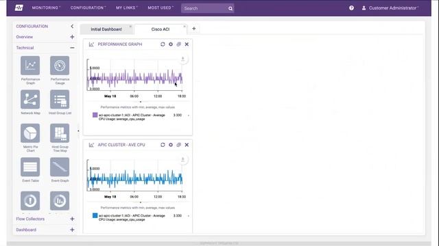The height and width of the screenshot is (246, 439).
Task: Refresh the Performance Graph dashlet
Action: (163, 44)
